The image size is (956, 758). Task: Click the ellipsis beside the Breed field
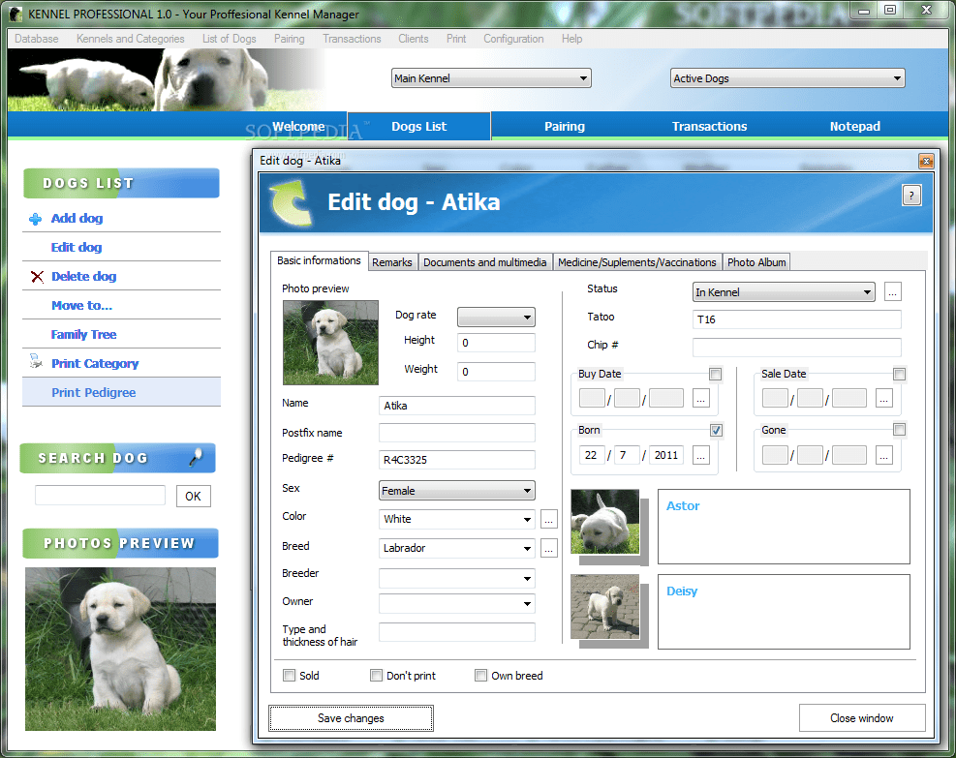[x=548, y=549]
